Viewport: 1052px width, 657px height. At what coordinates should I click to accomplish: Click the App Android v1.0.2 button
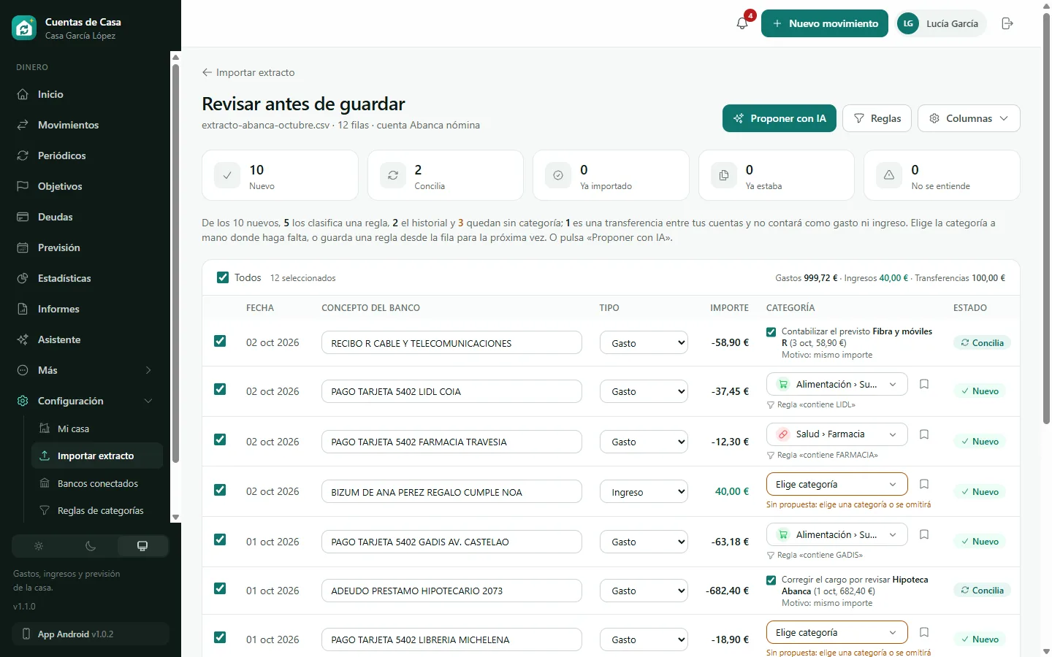click(91, 634)
